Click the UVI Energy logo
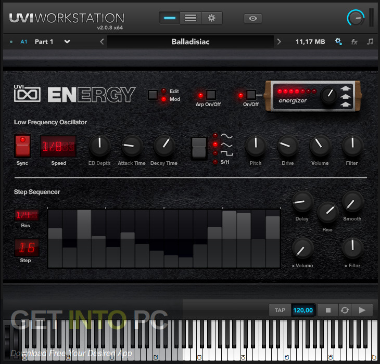Screen dimensions: 380x364 pos(74,95)
